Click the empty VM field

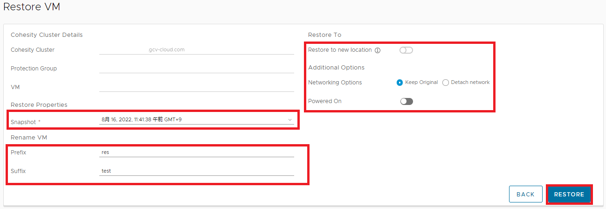[197, 87]
